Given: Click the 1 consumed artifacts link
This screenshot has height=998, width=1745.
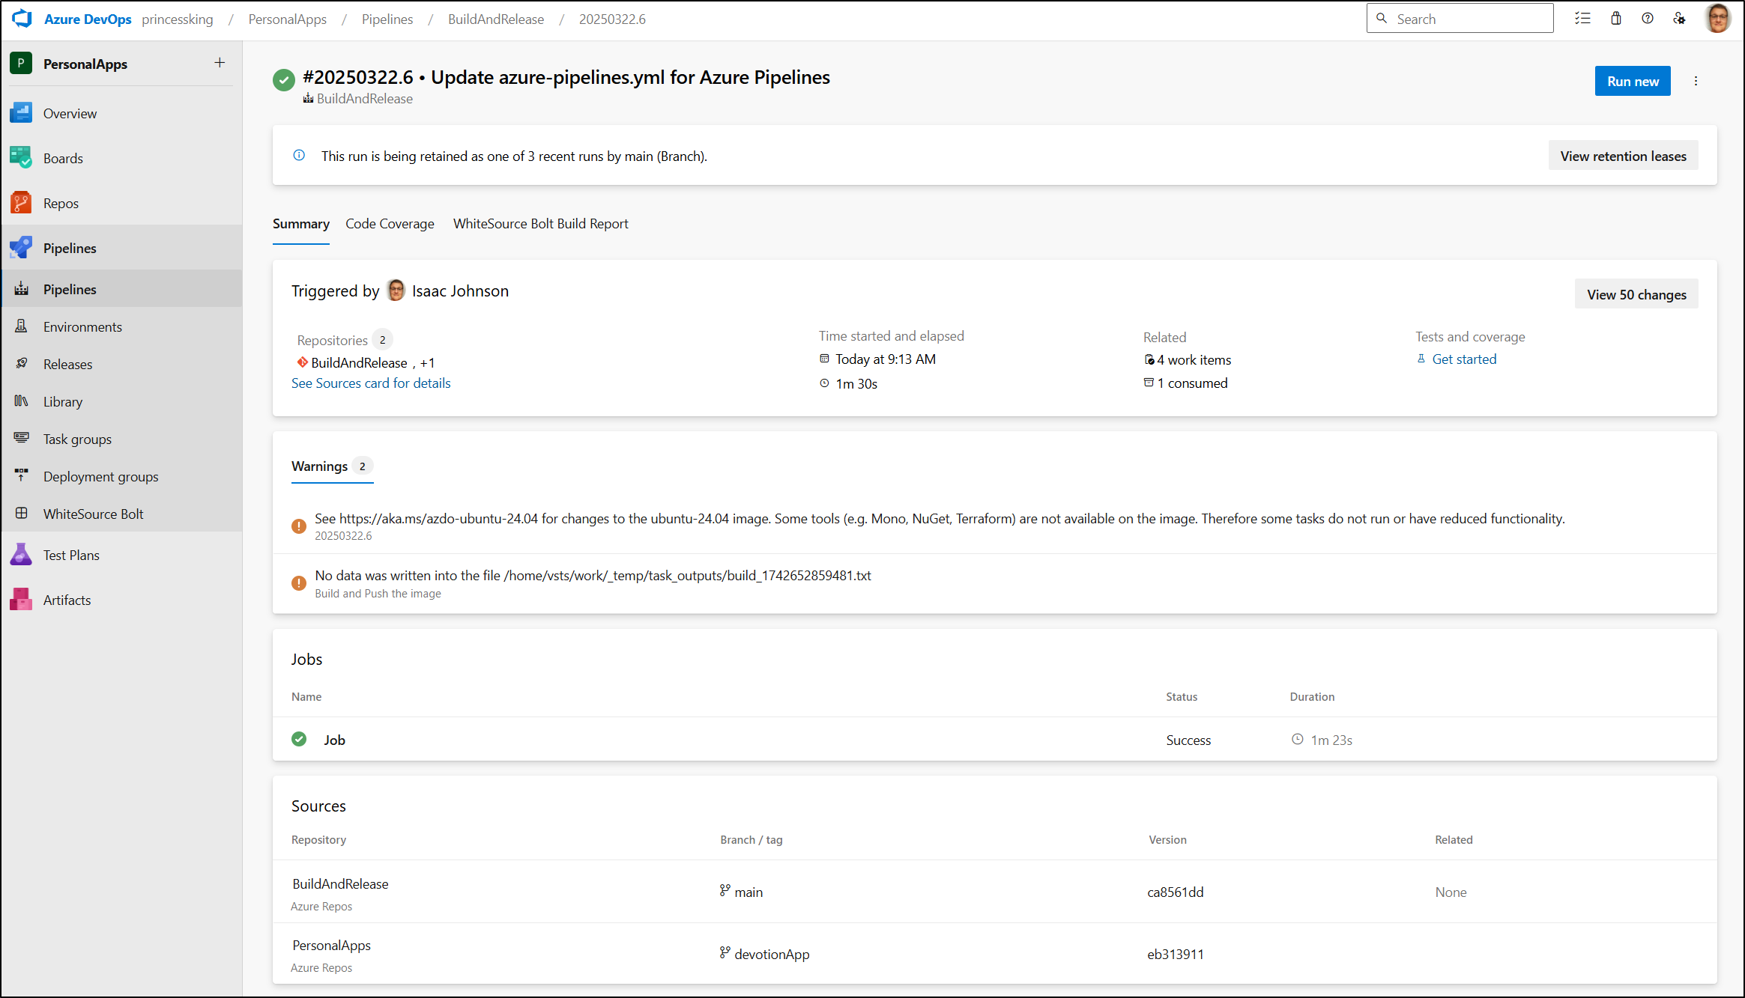Looking at the screenshot, I should click(x=1192, y=383).
